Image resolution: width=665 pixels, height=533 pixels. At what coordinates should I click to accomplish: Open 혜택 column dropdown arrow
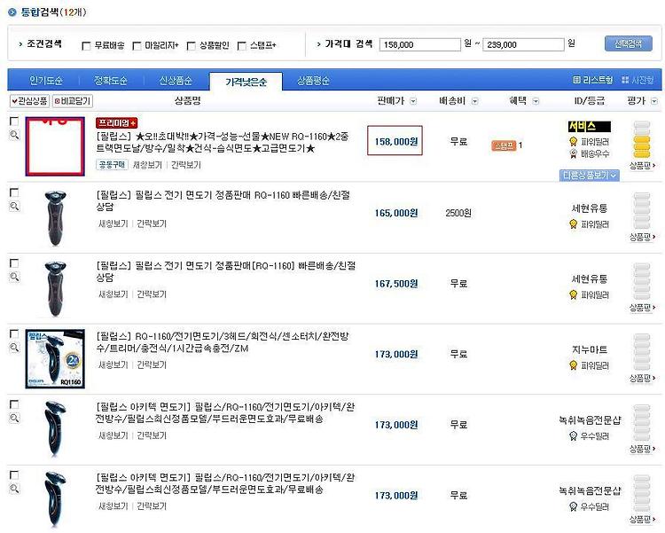536,101
